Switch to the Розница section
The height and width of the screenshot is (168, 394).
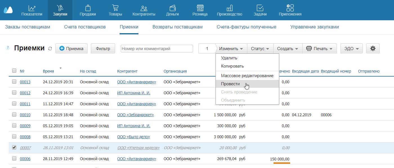200,10
